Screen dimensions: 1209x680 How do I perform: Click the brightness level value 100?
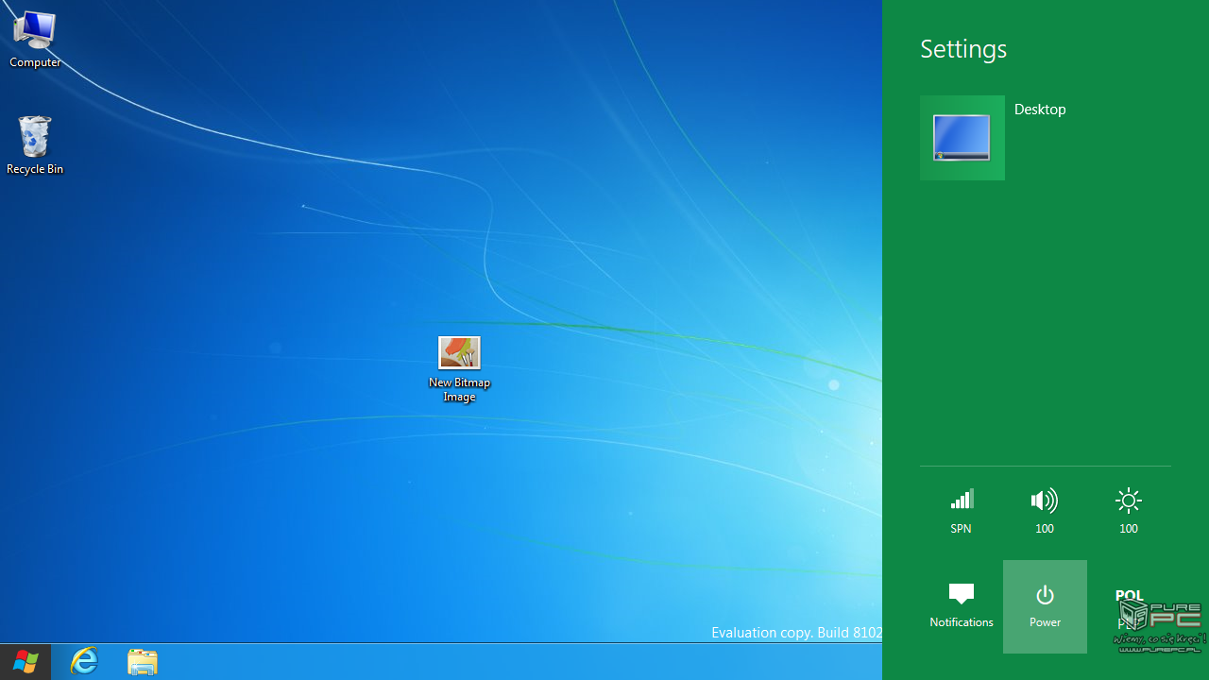coord(1128,529)
